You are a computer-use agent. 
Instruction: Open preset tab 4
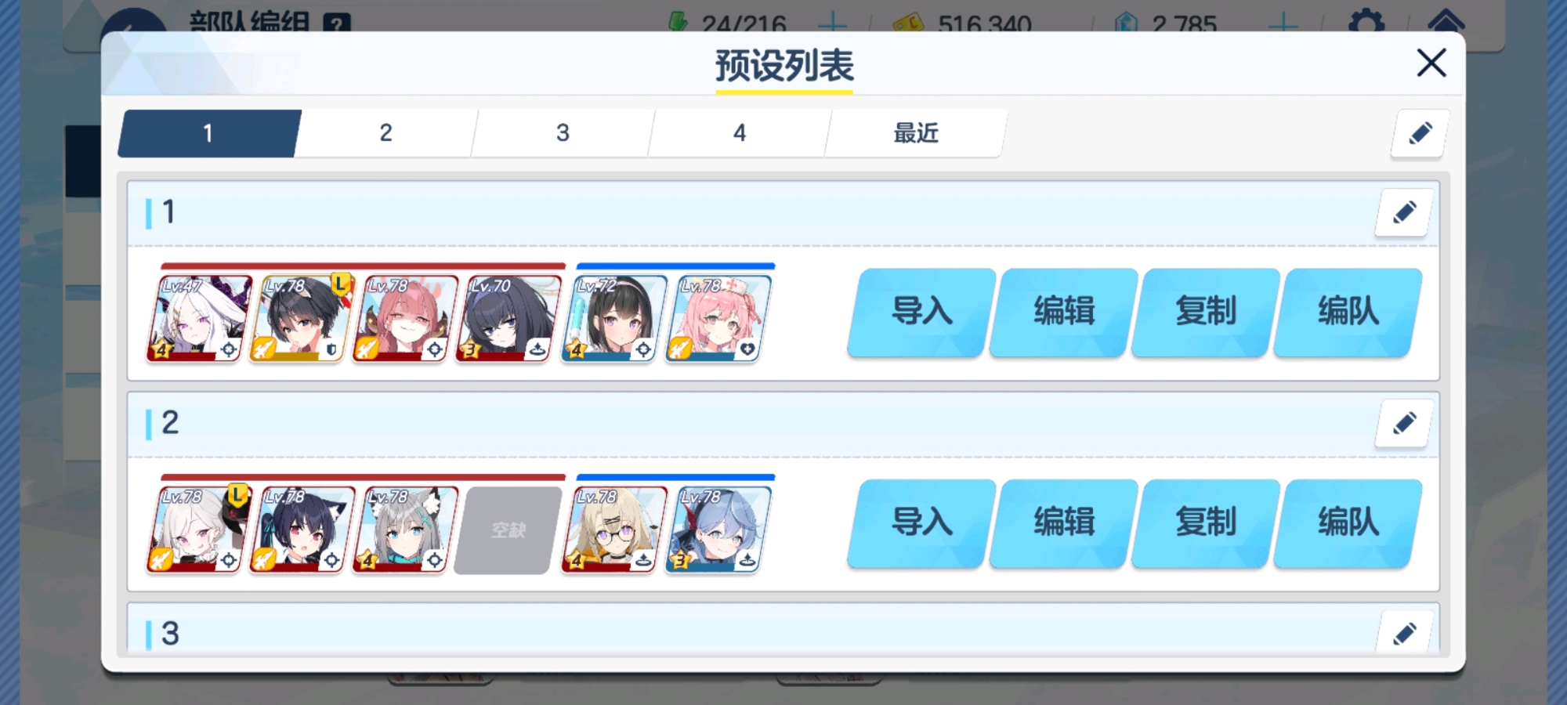click(x=739, y=133)
